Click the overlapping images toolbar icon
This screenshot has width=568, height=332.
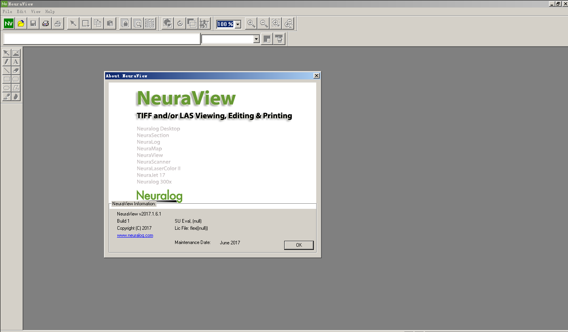click(168, 24)
